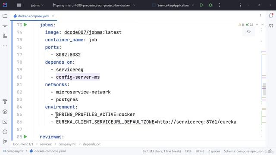This screenshot has width=276, height=155.
Task: Click the run gutter icon for jobms
Action: click(x=25, y=25)
